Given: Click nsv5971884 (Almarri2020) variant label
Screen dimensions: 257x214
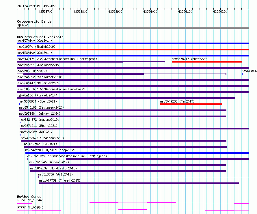Looking at the screenshot, I should coord(40,114).
